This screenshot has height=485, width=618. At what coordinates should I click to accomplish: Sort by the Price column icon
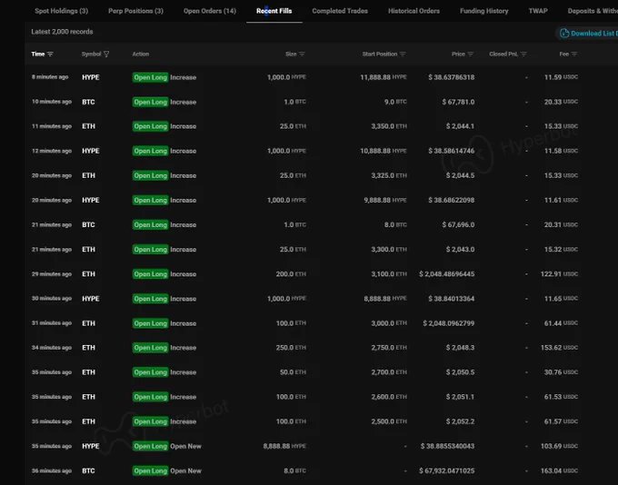point(470,54)
